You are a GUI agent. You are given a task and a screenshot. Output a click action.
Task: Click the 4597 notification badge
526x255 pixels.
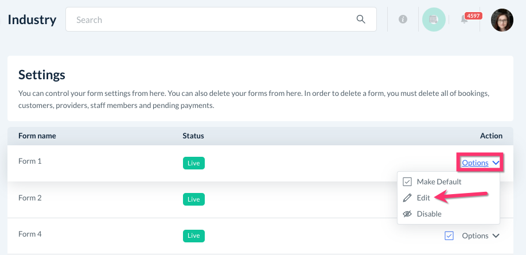click(x=473, y=16)
